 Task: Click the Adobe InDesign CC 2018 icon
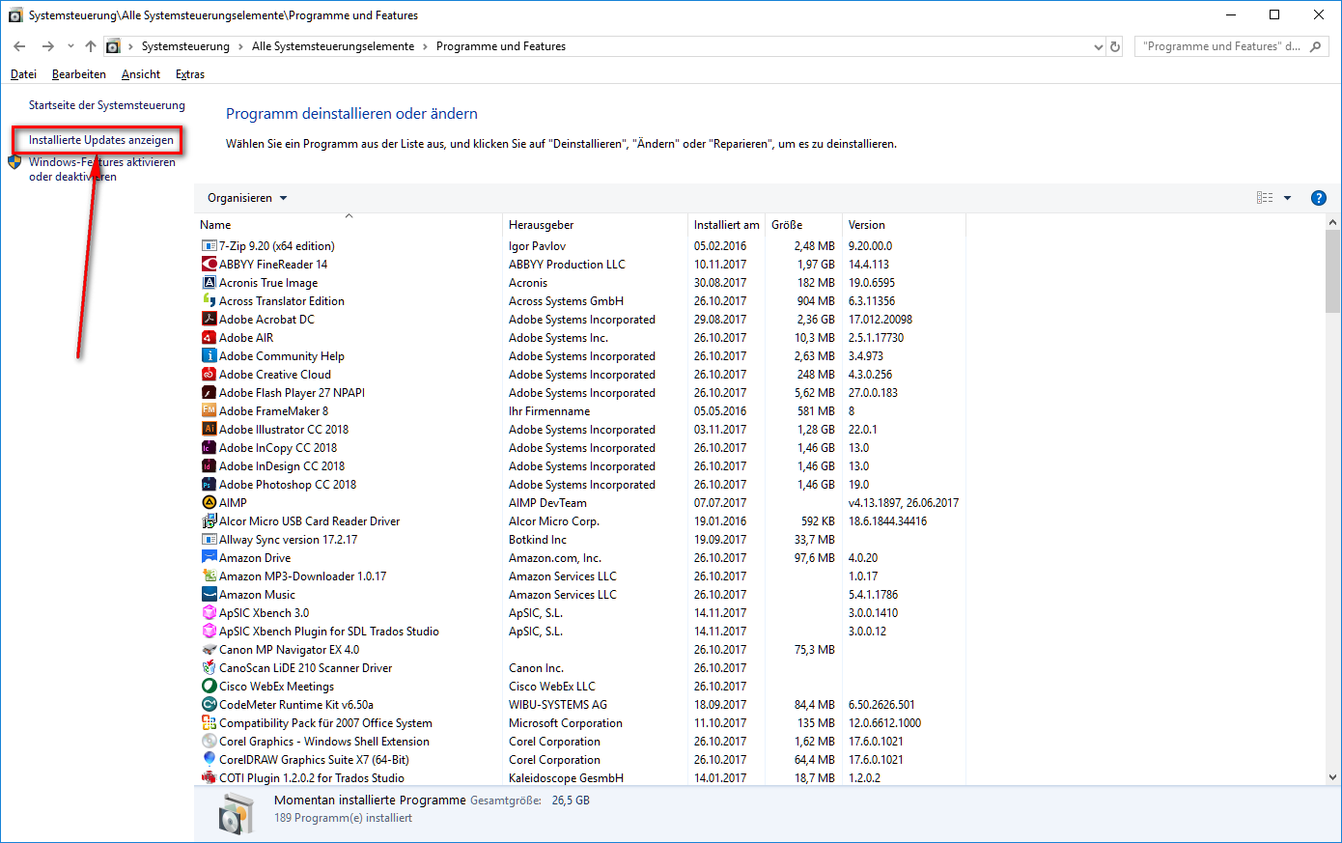[x=209, y=465]
